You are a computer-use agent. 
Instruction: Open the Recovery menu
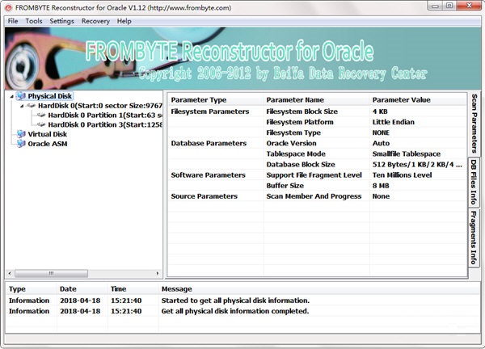95,21
